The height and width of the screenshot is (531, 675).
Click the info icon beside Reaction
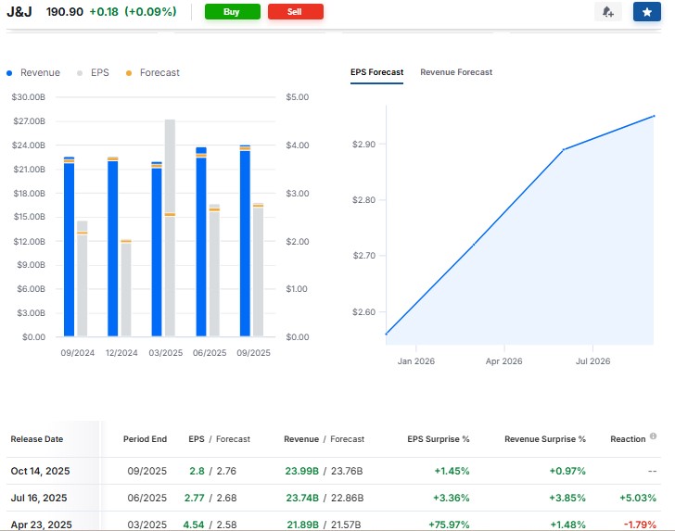[x=653, y=437]
